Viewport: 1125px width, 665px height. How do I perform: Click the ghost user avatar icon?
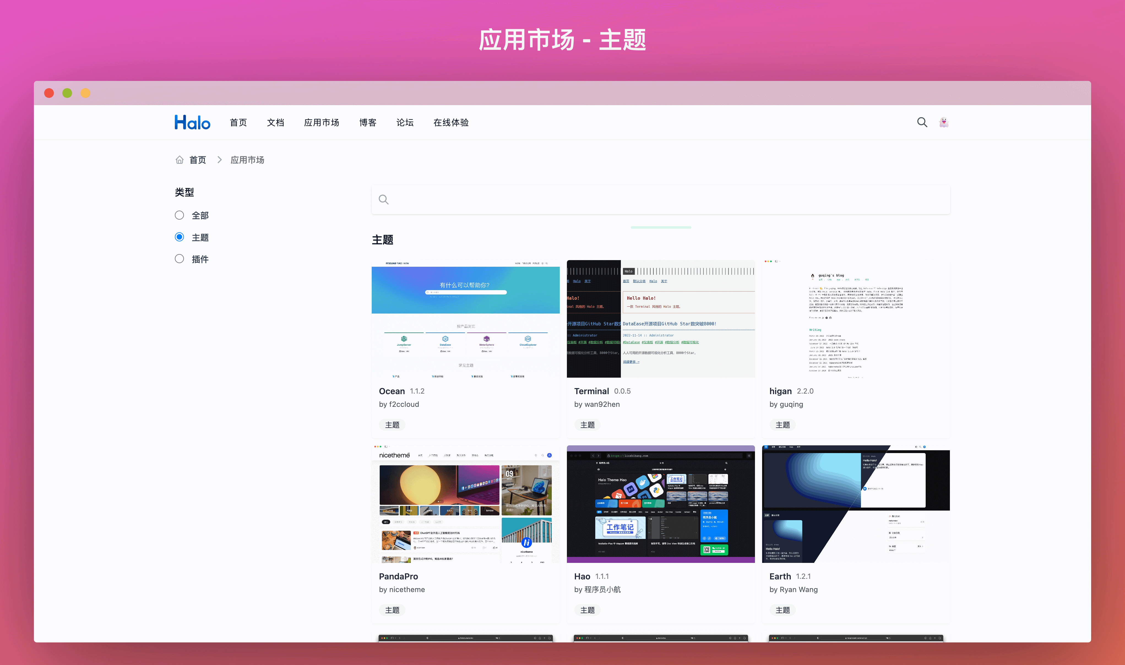[944, 122]
